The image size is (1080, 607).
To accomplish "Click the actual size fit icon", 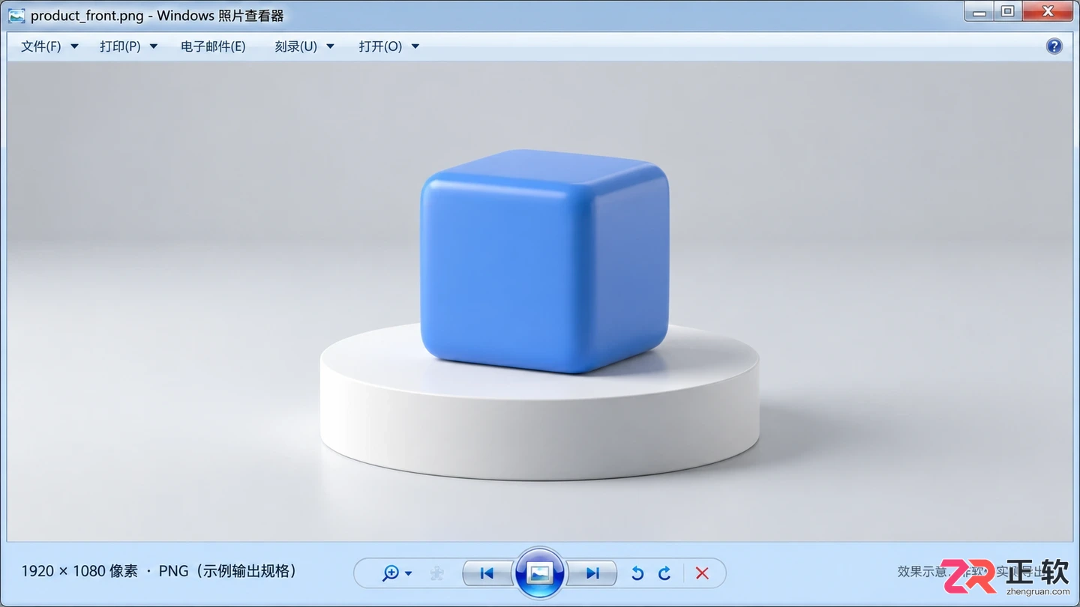I will click(436, 573).
